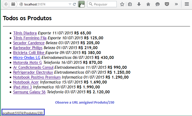Click the price R$ 1.250,00
Viewport: 192px width, 116px height.
[119, 72]
